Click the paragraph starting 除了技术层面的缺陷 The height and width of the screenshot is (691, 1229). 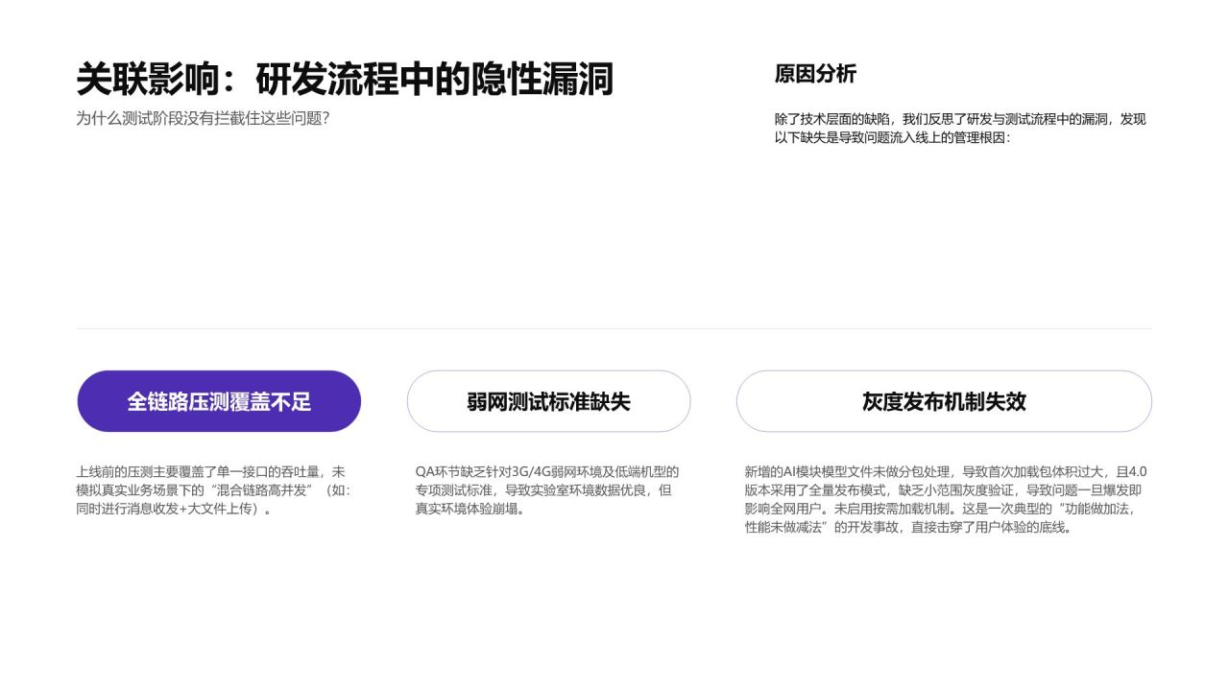pos(960,128)
